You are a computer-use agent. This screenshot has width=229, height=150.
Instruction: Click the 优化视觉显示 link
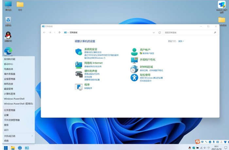tap(146, 81)
